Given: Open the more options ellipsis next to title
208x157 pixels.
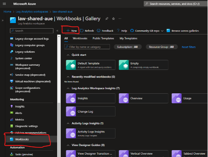Looking at the screenshot, I should [120, 19].
